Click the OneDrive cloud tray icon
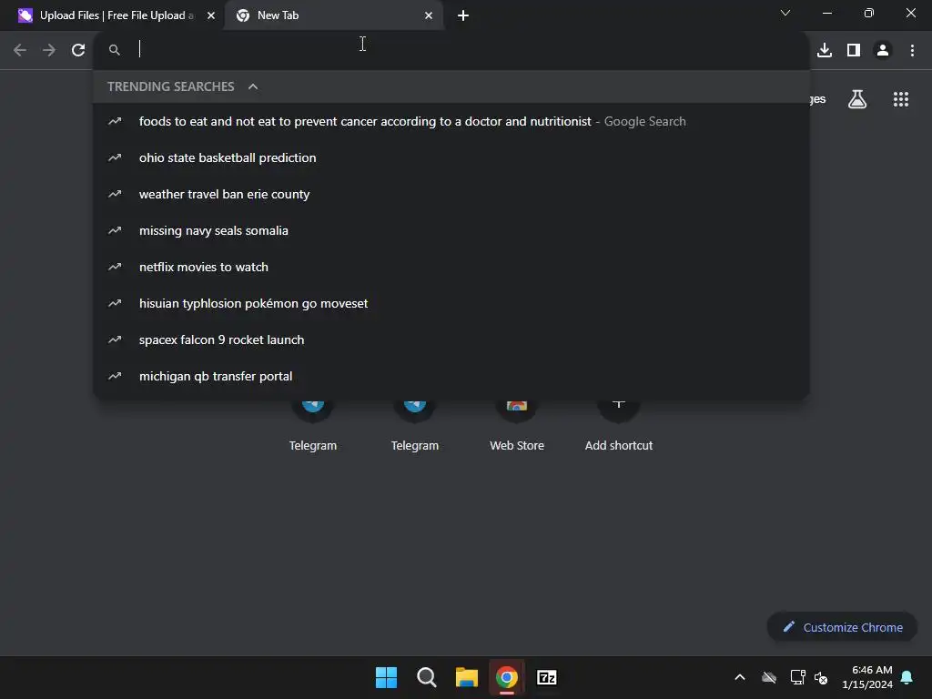This screenshot has width=932, height=699. point(769,677)
